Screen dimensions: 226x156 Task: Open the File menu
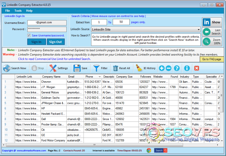pos(7,11)
